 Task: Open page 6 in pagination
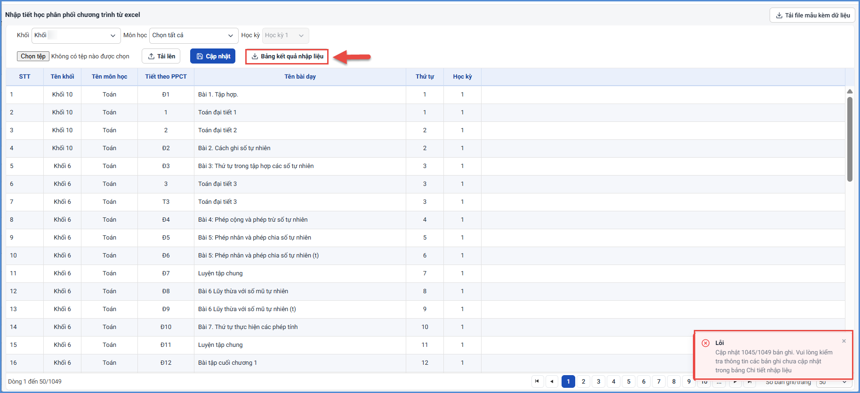(644, 381)
